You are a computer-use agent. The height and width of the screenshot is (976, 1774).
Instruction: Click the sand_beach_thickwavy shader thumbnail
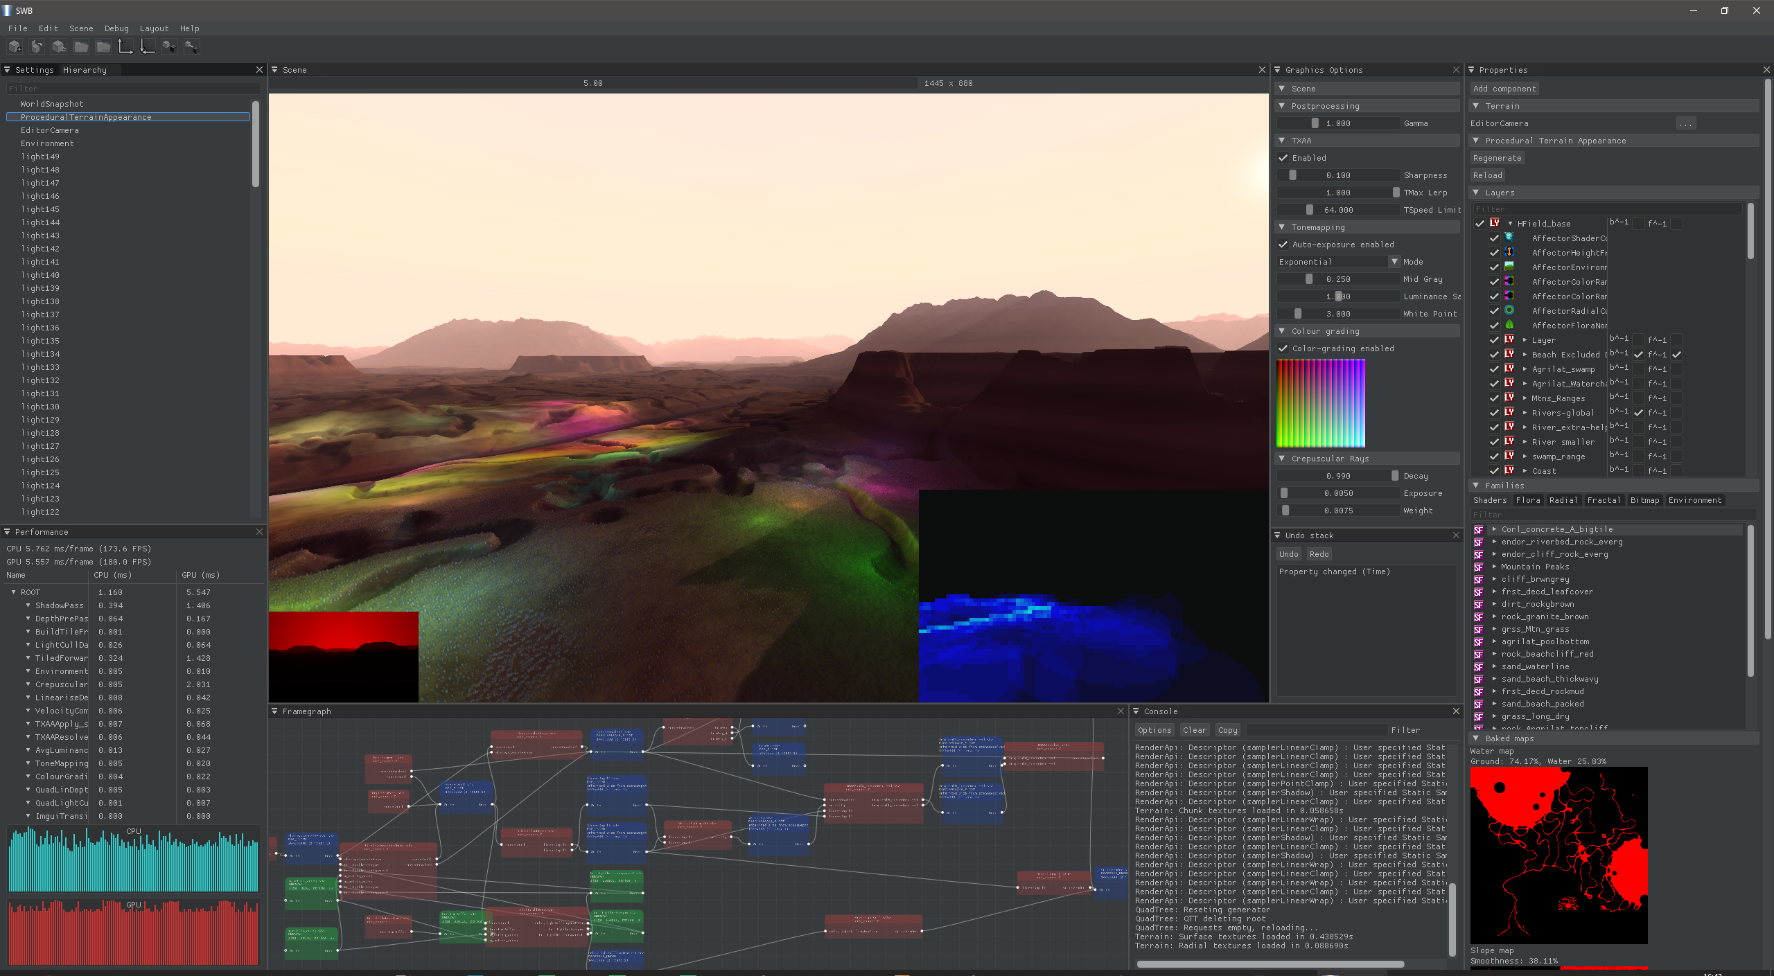(1482, 679)
